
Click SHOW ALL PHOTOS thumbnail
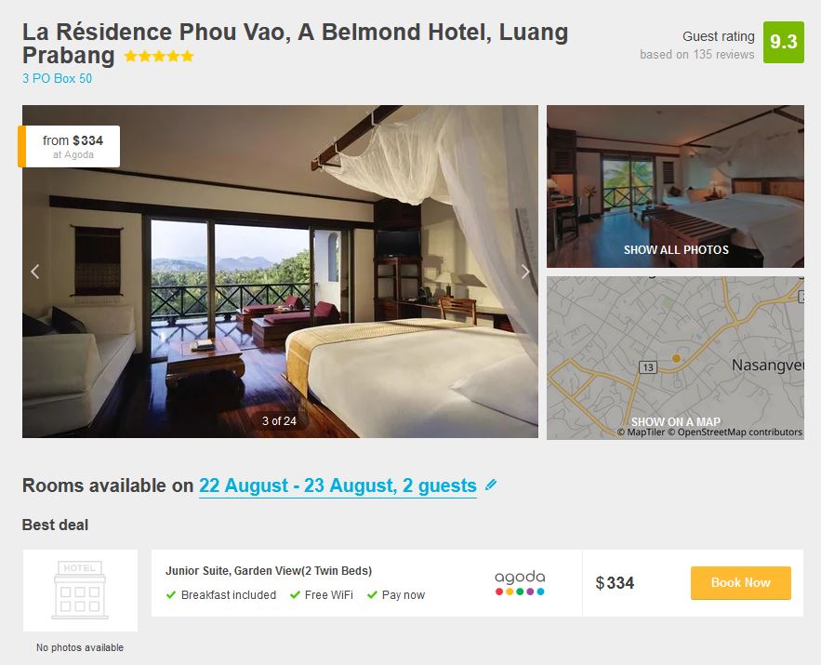click(675, 186)
